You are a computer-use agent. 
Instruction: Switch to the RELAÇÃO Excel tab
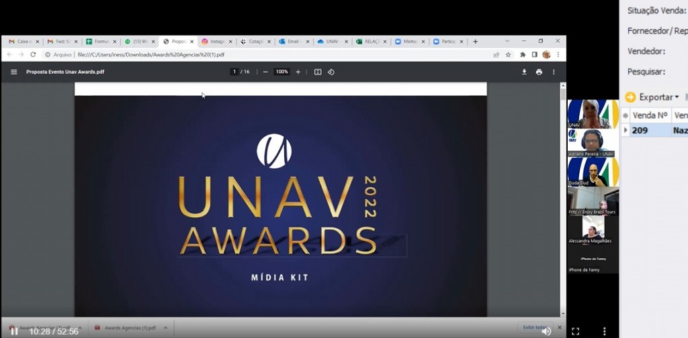[x=371, y=42]
